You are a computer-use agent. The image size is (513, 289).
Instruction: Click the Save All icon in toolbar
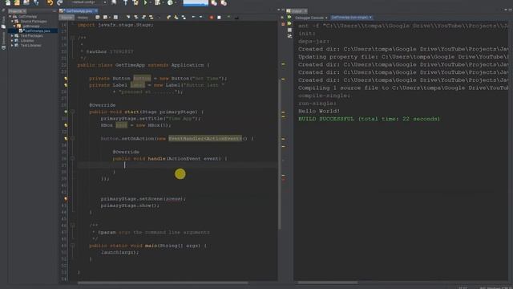(36, 3)
